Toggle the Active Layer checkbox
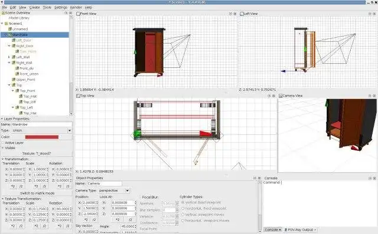The image size is (378, 234). pos(2,143)
